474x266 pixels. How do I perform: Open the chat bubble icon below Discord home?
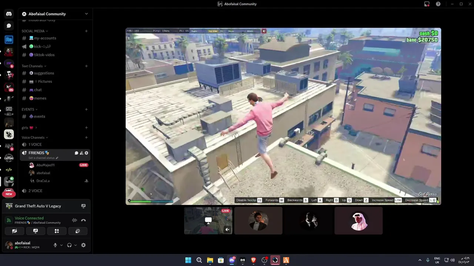tap(9, 26)
